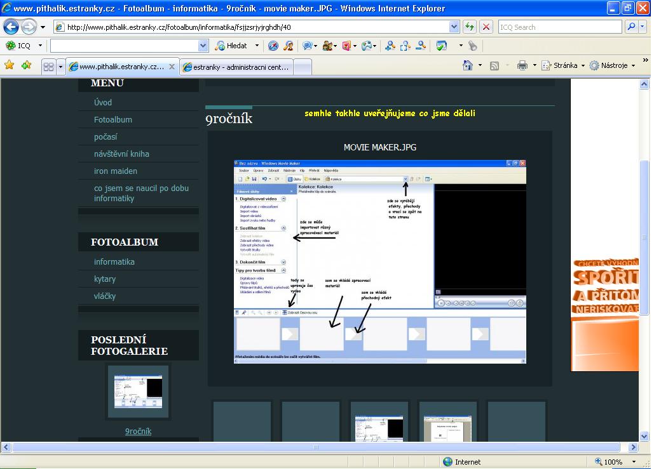Stop loading with the red X icon
This screenshot has height=469, width=654.
pos(486,27)
